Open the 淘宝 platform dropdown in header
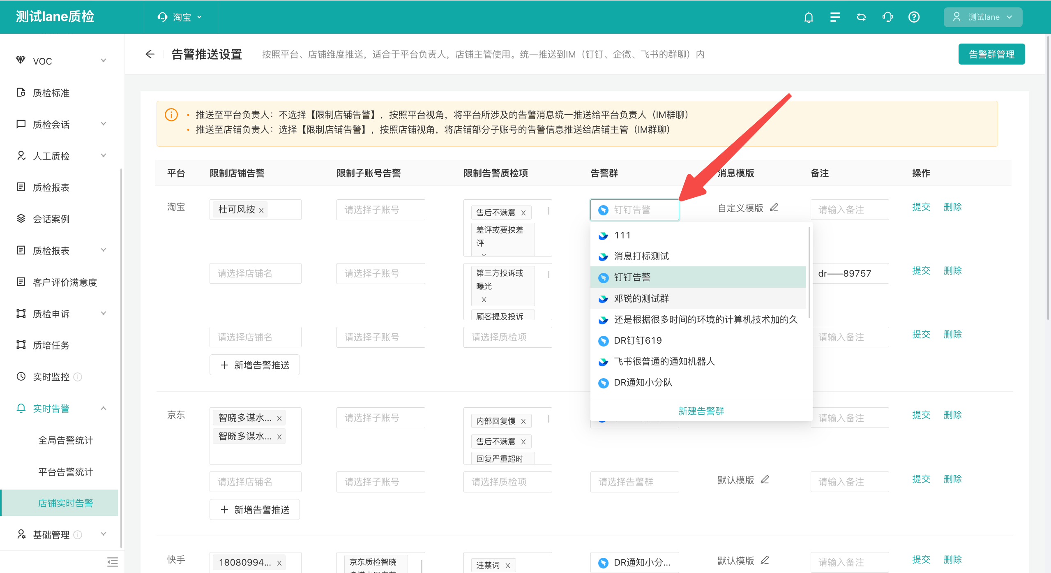The width and height of the screenshot is (1051, 573). (180, 17)
